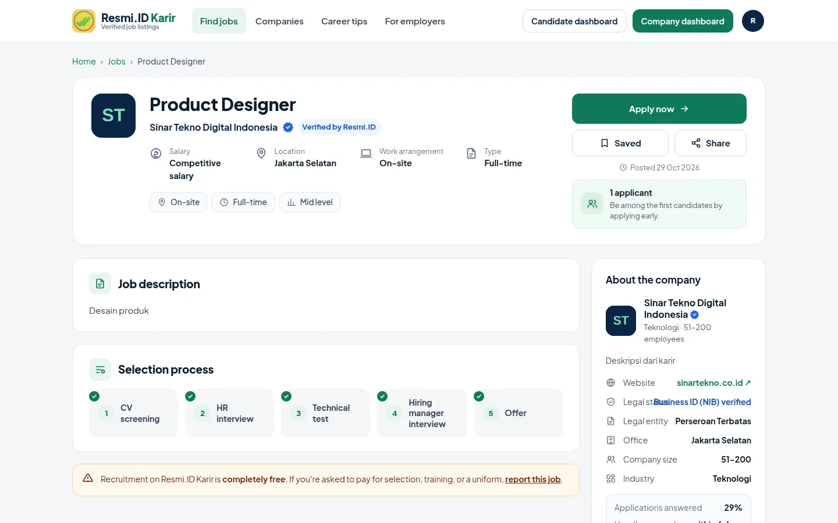Open the Find jobs tab

tap(219, 21)
